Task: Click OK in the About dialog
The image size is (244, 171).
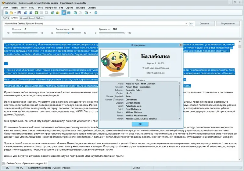Action: [140, 124]
